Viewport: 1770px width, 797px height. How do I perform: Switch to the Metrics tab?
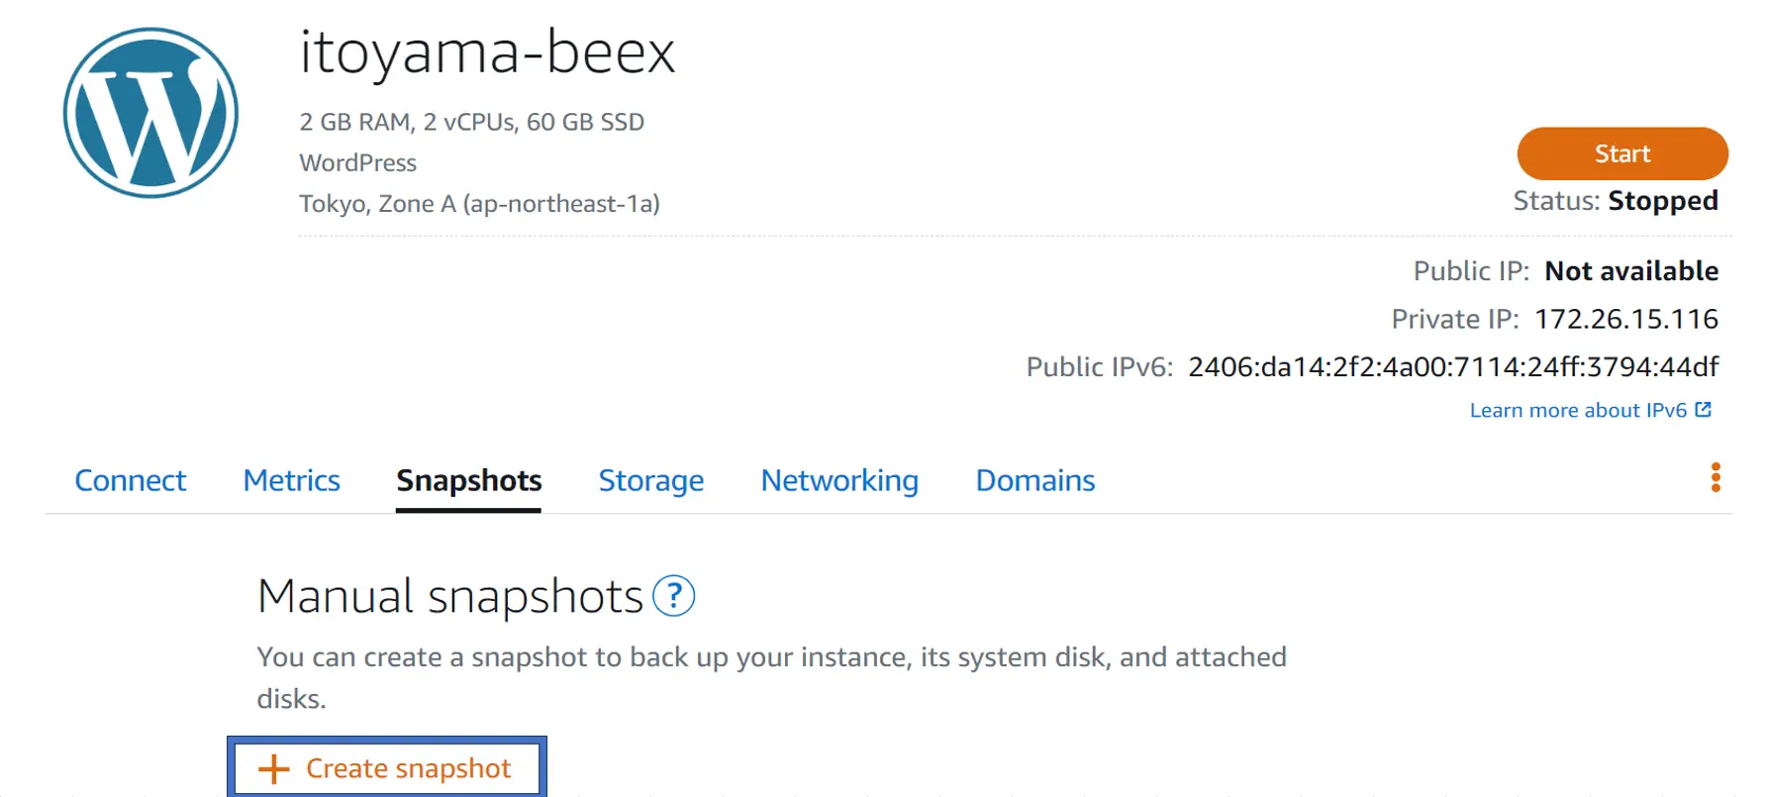click(292, 480)
